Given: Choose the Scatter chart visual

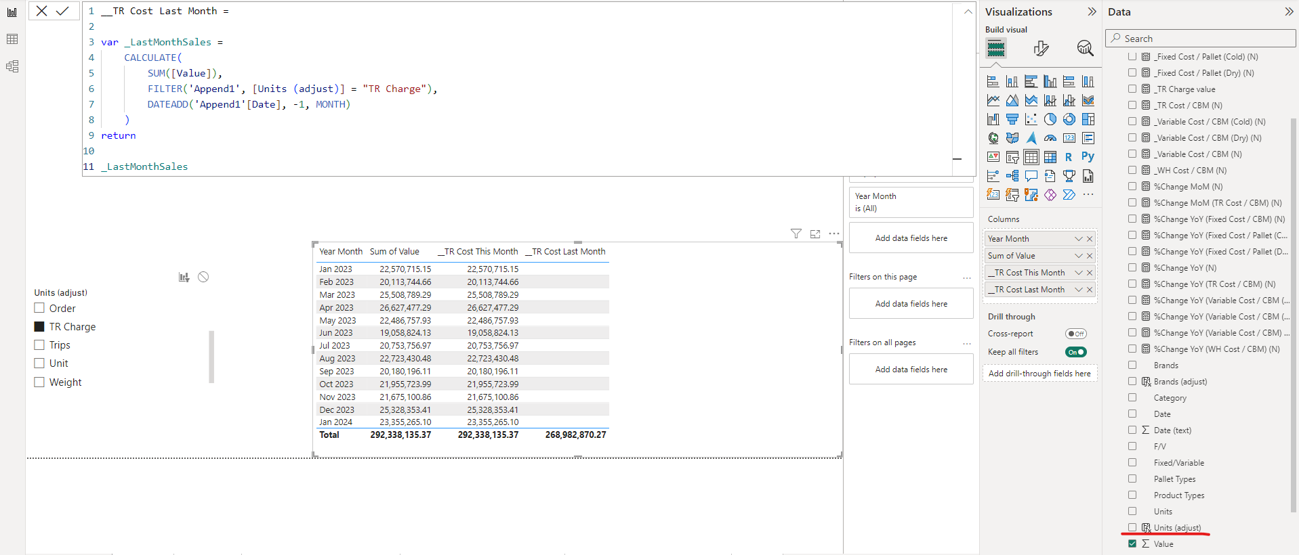Looking at the screenshot, I should pos(1031,119).
